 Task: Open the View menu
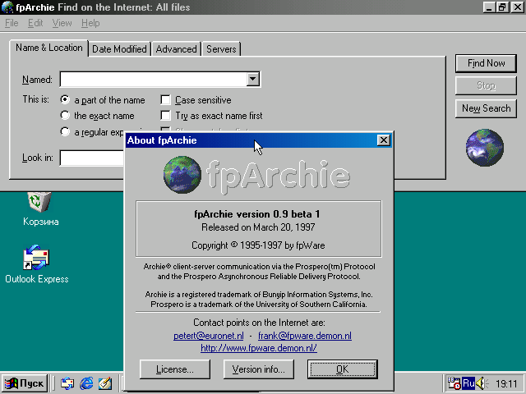(x=62, y=23)
